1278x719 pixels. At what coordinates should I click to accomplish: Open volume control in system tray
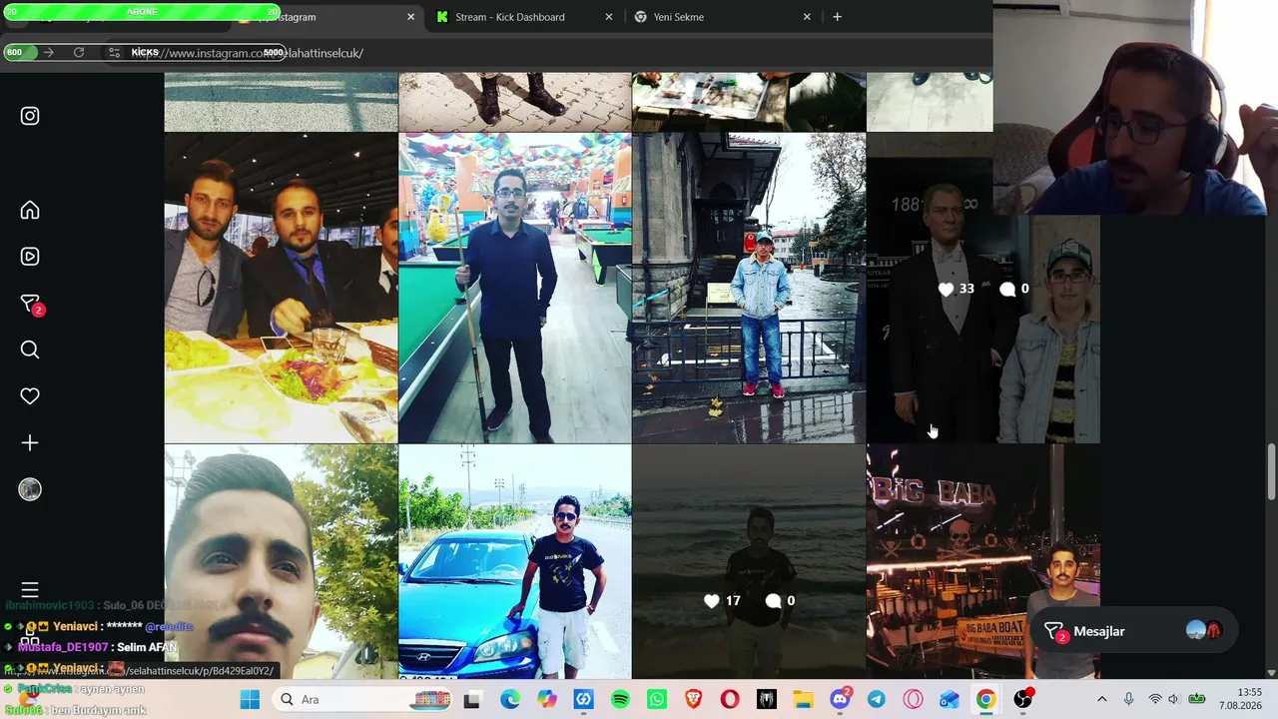click(1174, 699)
